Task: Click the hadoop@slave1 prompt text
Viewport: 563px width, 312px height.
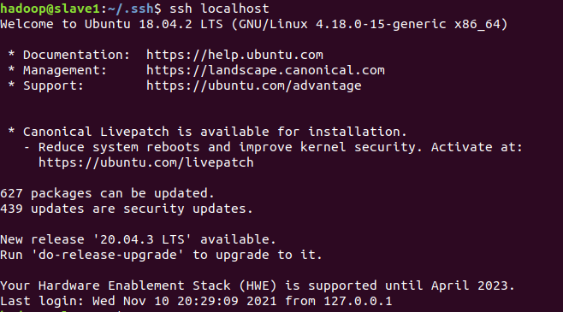Action: pos(50,9)
